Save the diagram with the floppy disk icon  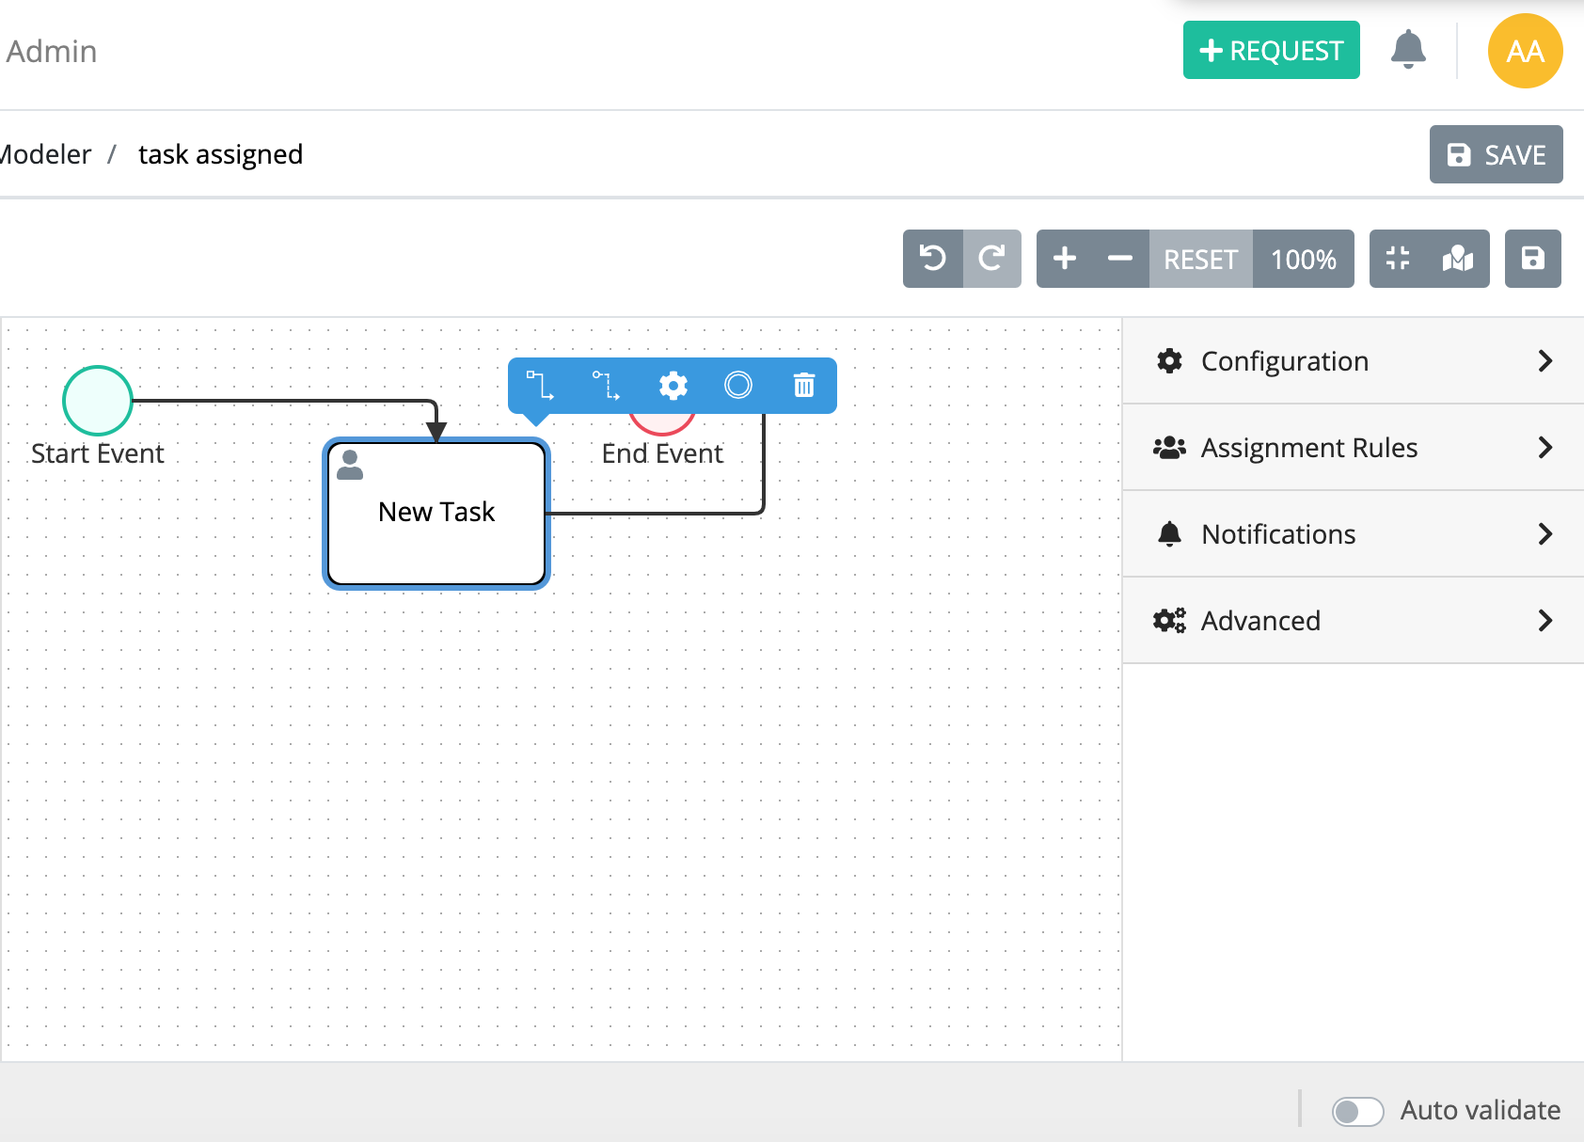[1532, 259]
